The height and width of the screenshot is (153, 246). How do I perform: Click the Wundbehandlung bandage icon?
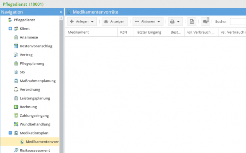coord(16,124)
